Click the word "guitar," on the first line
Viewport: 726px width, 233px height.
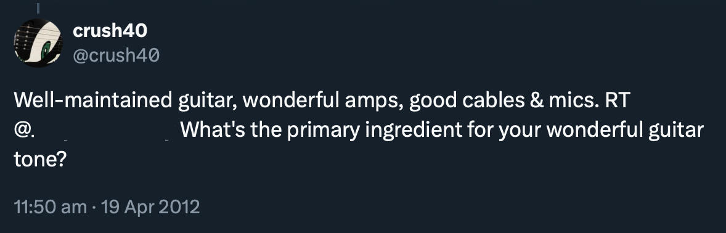[x=208, y=102]
